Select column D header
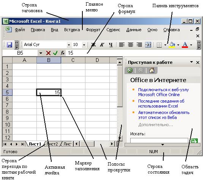 click(x=97, y=60)
